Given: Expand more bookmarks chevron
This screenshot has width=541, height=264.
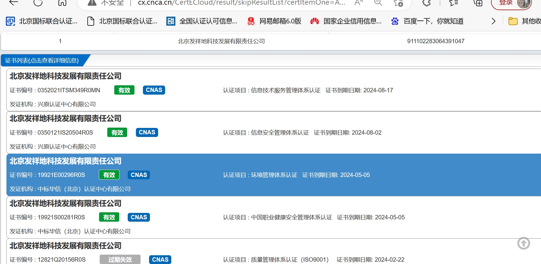Looking at the screenshot, I should [493, 21].
